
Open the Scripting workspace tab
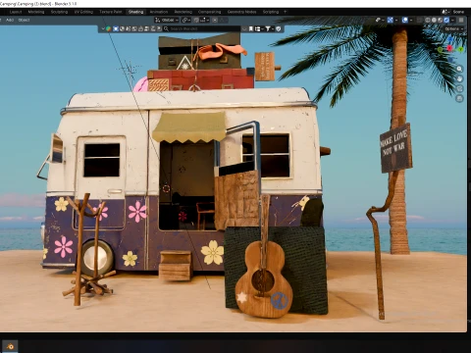(x=271, y=12)
